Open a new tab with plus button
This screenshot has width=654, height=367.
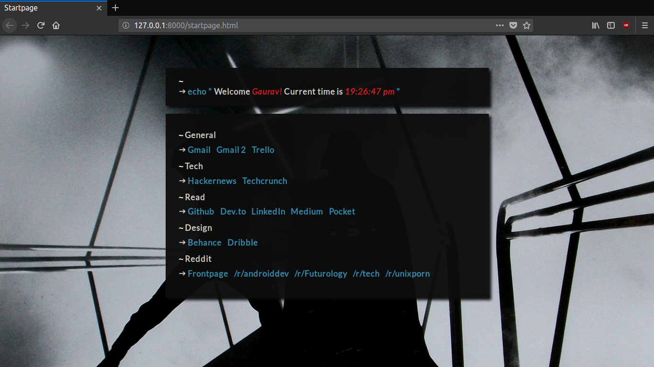[115, 8]
